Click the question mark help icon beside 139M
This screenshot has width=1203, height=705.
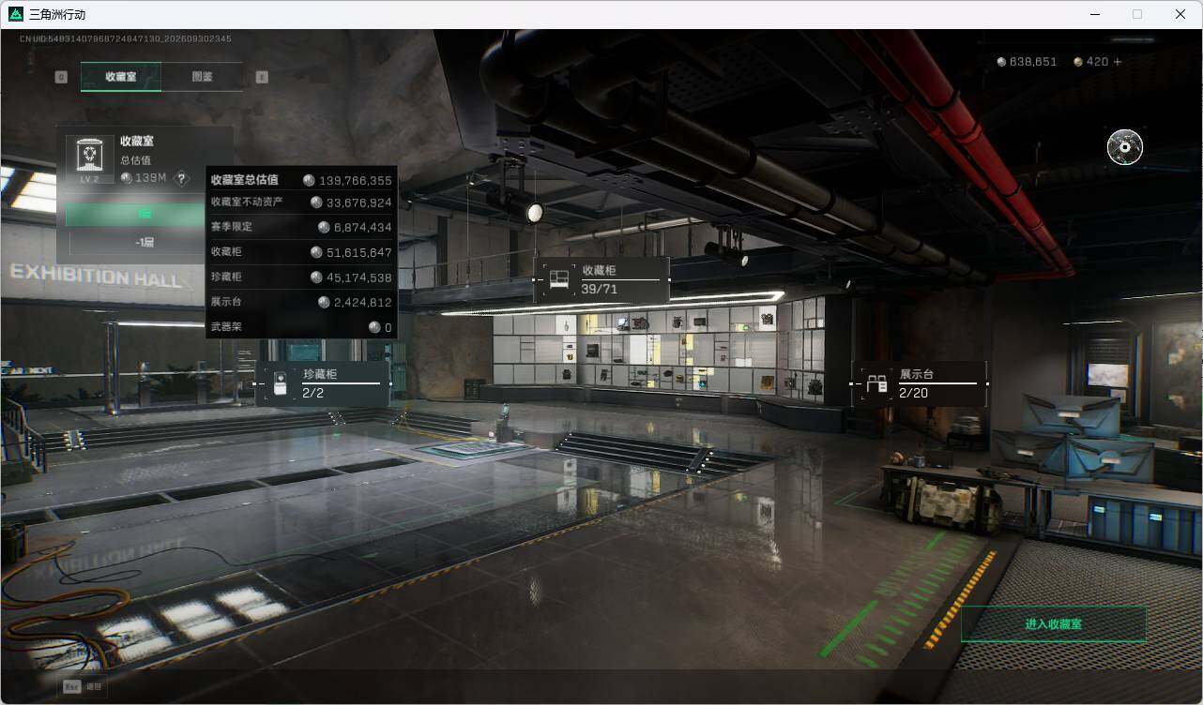(182, 178)
